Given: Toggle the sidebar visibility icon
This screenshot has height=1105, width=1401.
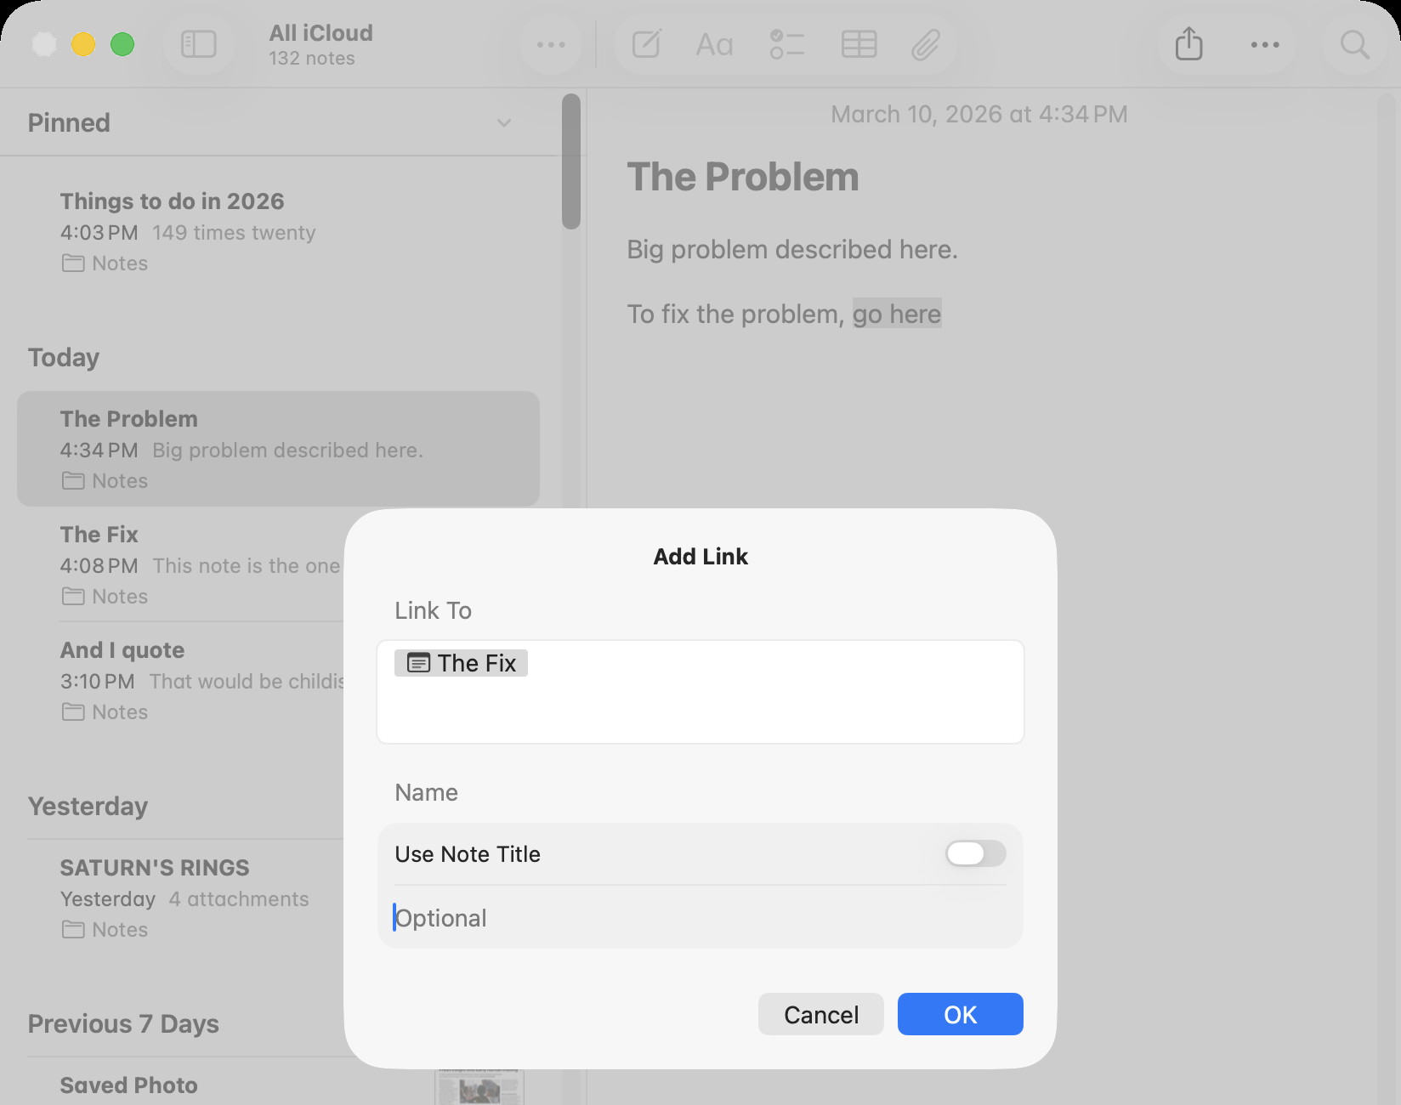Looking at the screenshot, I should pyautogui.click(x=199, y=44).
